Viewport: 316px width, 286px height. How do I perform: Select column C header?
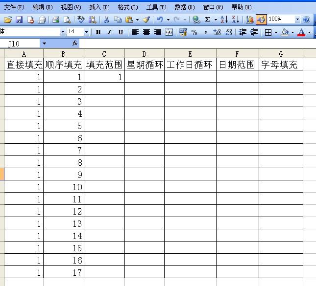click(x=104, y=54)
